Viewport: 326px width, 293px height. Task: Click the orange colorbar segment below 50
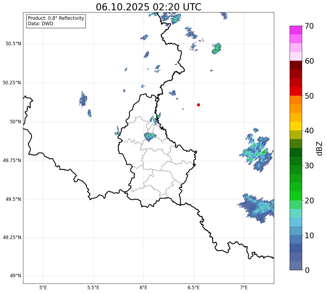pyautogui.click(x=296, y=100)
